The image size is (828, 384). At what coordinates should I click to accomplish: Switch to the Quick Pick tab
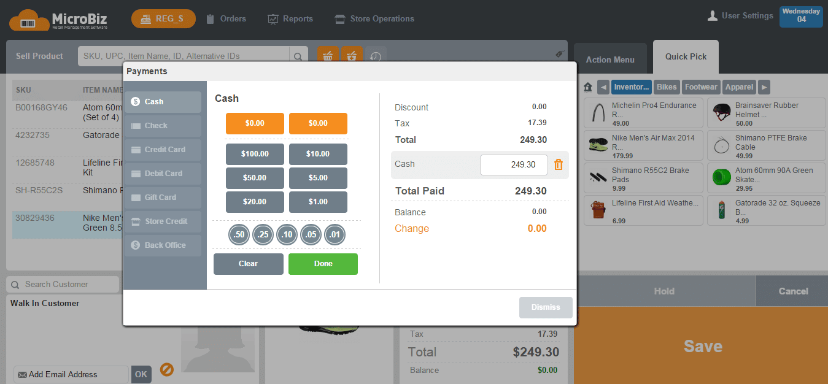tap(686, 56)
